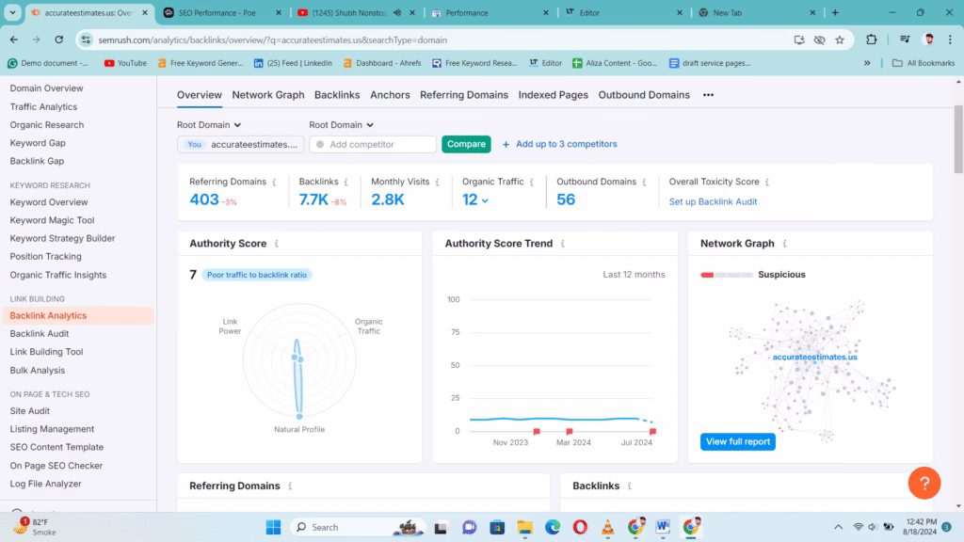Open Log File Analyzer in sidebar
The width and height of the screenshot is (964, 542).
pyautogui.click(x=45, y=484)
